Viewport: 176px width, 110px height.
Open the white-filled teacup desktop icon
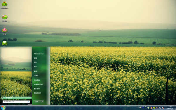[x=5, y=43]
